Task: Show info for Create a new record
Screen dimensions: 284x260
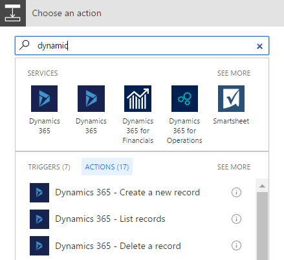Action: point(236,192)
